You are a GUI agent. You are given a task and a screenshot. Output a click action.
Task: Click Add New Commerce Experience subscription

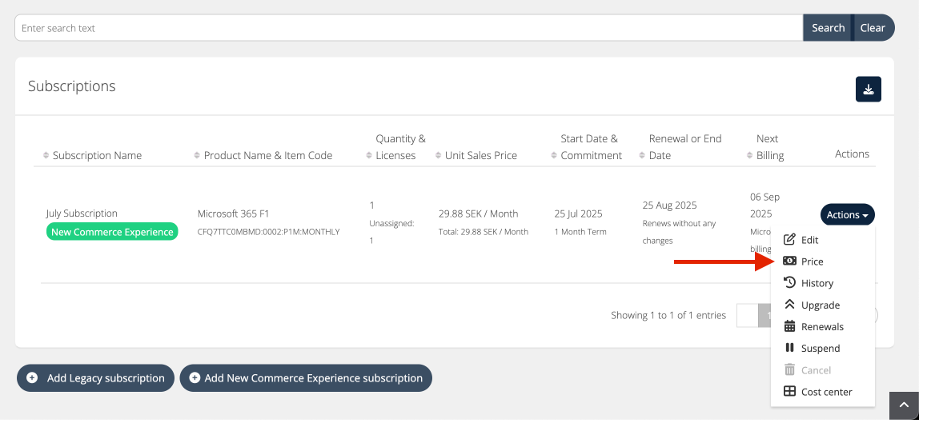coord(306,378)
